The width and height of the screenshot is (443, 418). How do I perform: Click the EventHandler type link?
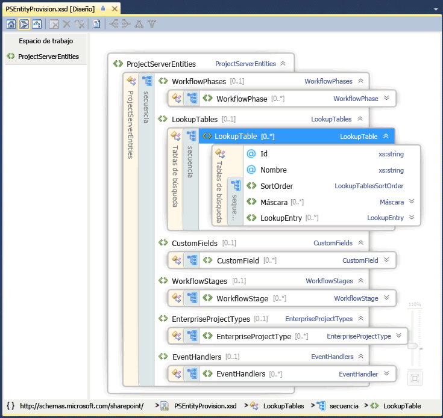point(358,374)
